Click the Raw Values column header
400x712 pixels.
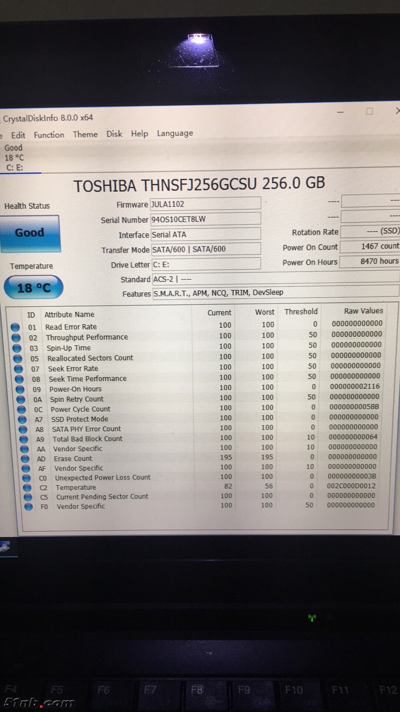[x=363, y=311]
